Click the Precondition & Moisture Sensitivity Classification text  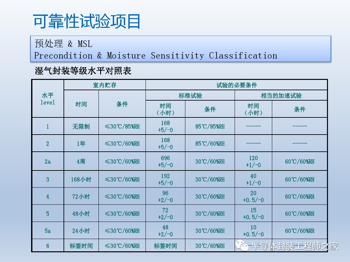156,56
